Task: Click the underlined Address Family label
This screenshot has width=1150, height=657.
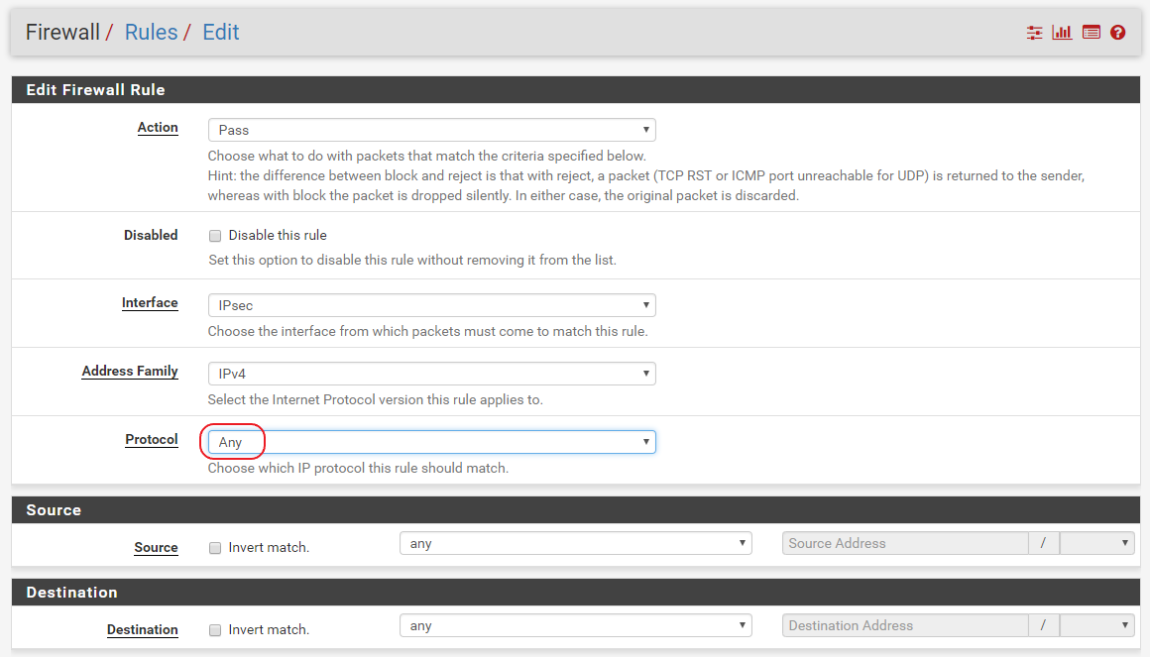Action: (x=130, y=371)
